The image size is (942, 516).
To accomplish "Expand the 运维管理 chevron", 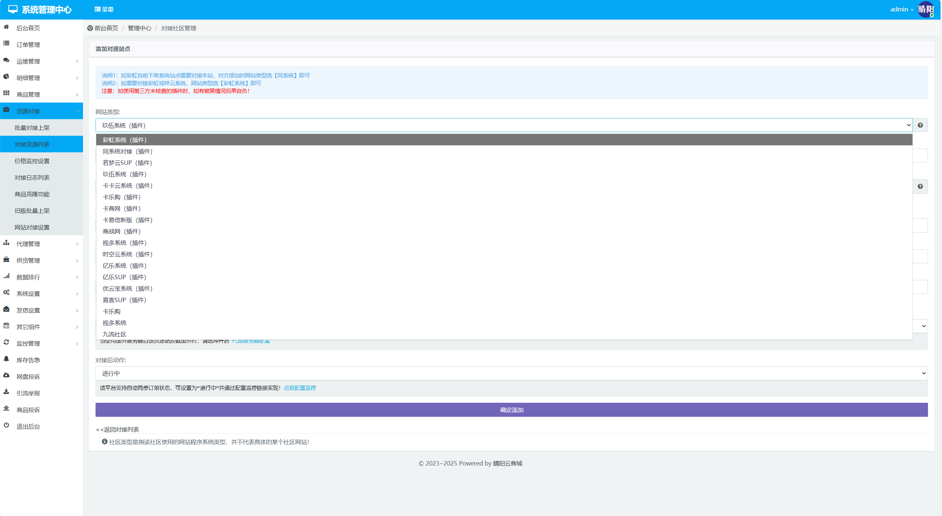I will (77, 61).
